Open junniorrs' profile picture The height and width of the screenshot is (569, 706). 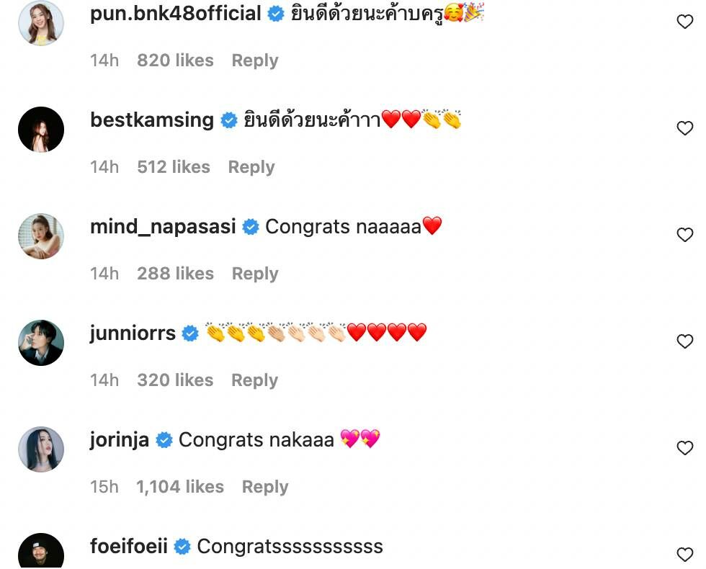click(x=41, y=343)
